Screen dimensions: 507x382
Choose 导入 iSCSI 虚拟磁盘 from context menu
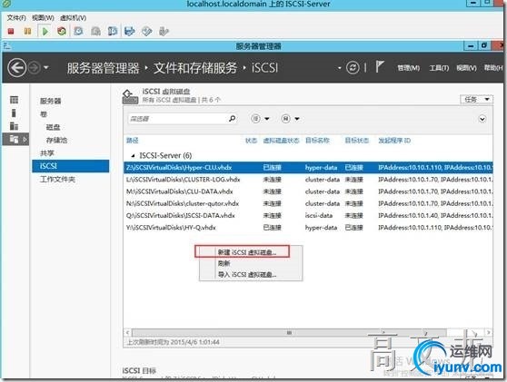247,275
